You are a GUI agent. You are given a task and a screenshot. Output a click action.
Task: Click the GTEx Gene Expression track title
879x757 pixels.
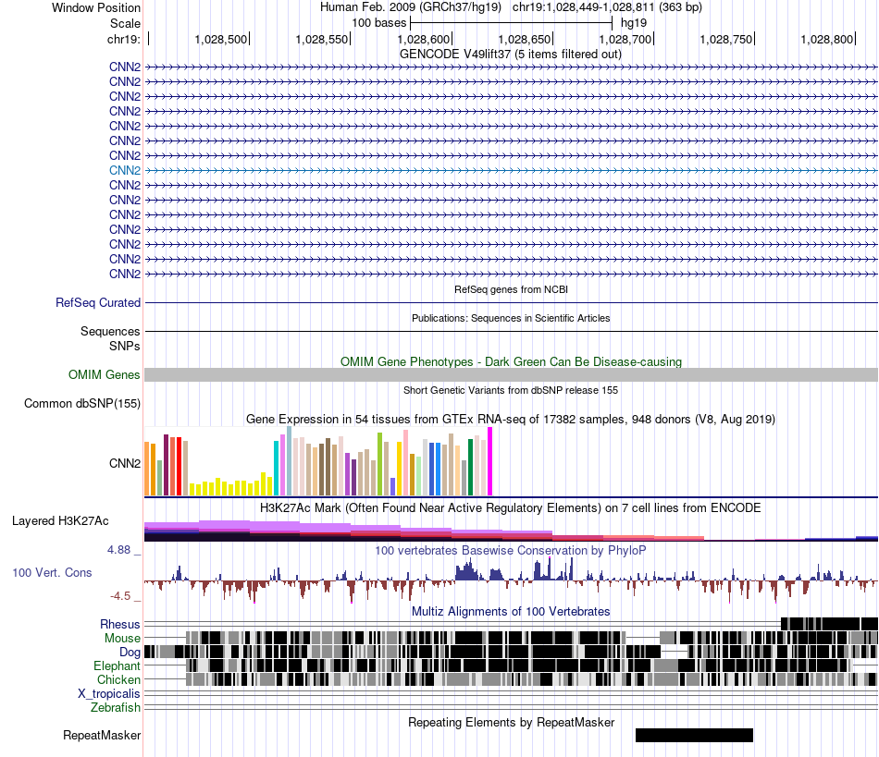pyautogui.click(x=510, y=420)
